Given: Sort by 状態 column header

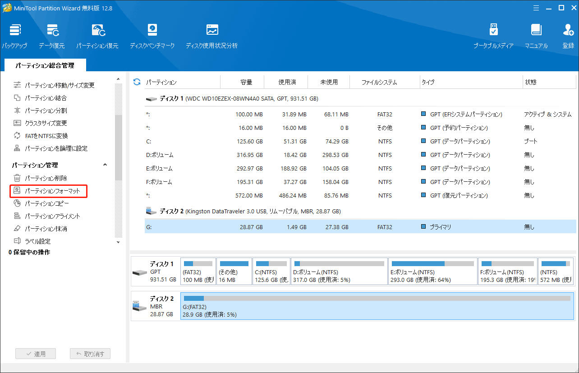Looking at the screenshot, I should 531,82.
